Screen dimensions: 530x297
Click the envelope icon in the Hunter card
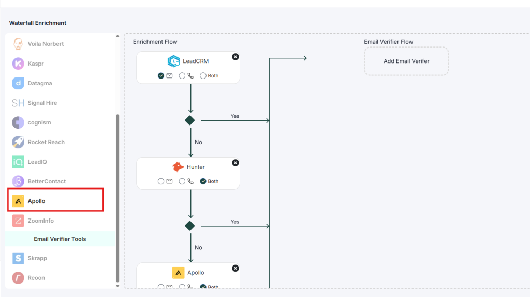(169, 181)
